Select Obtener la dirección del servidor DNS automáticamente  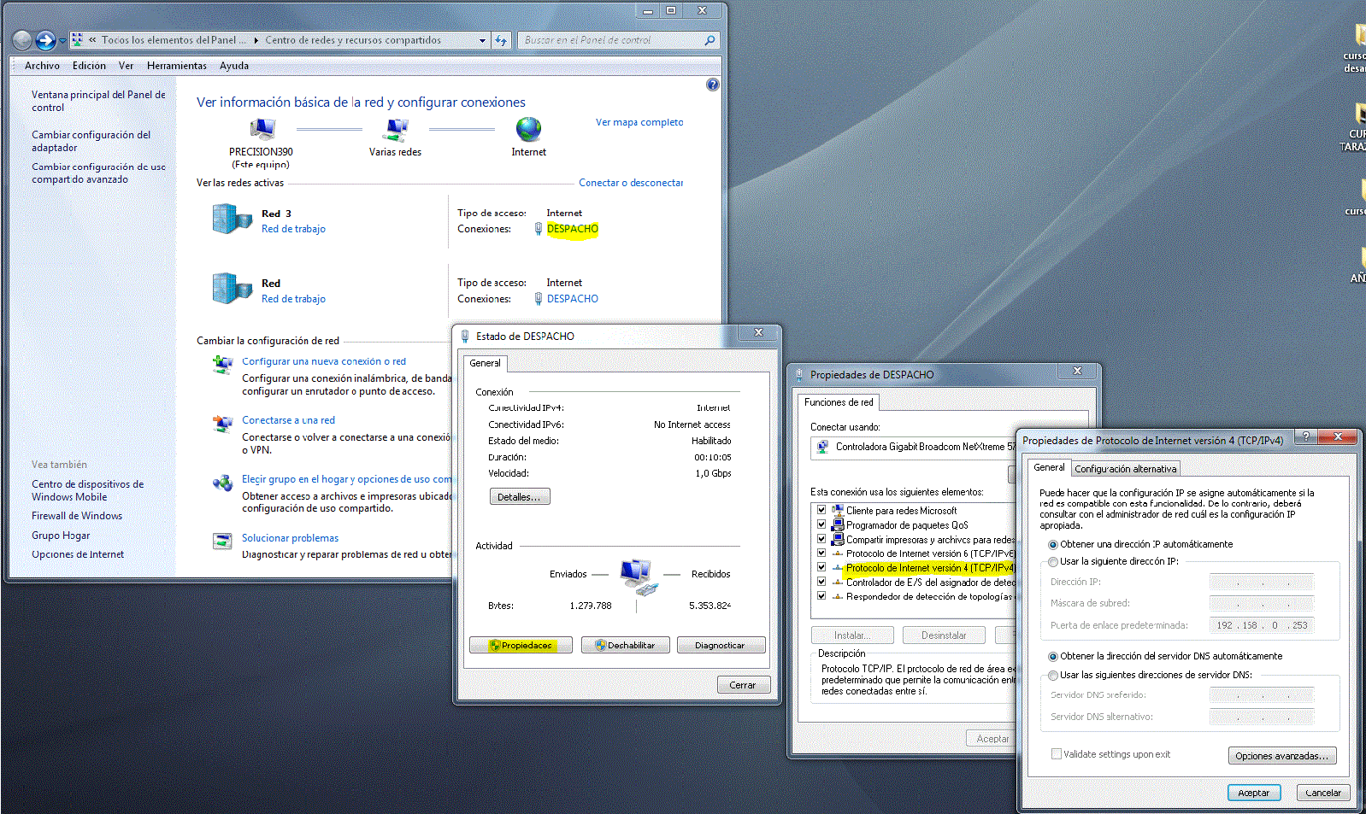click(x=1053, y=657)
